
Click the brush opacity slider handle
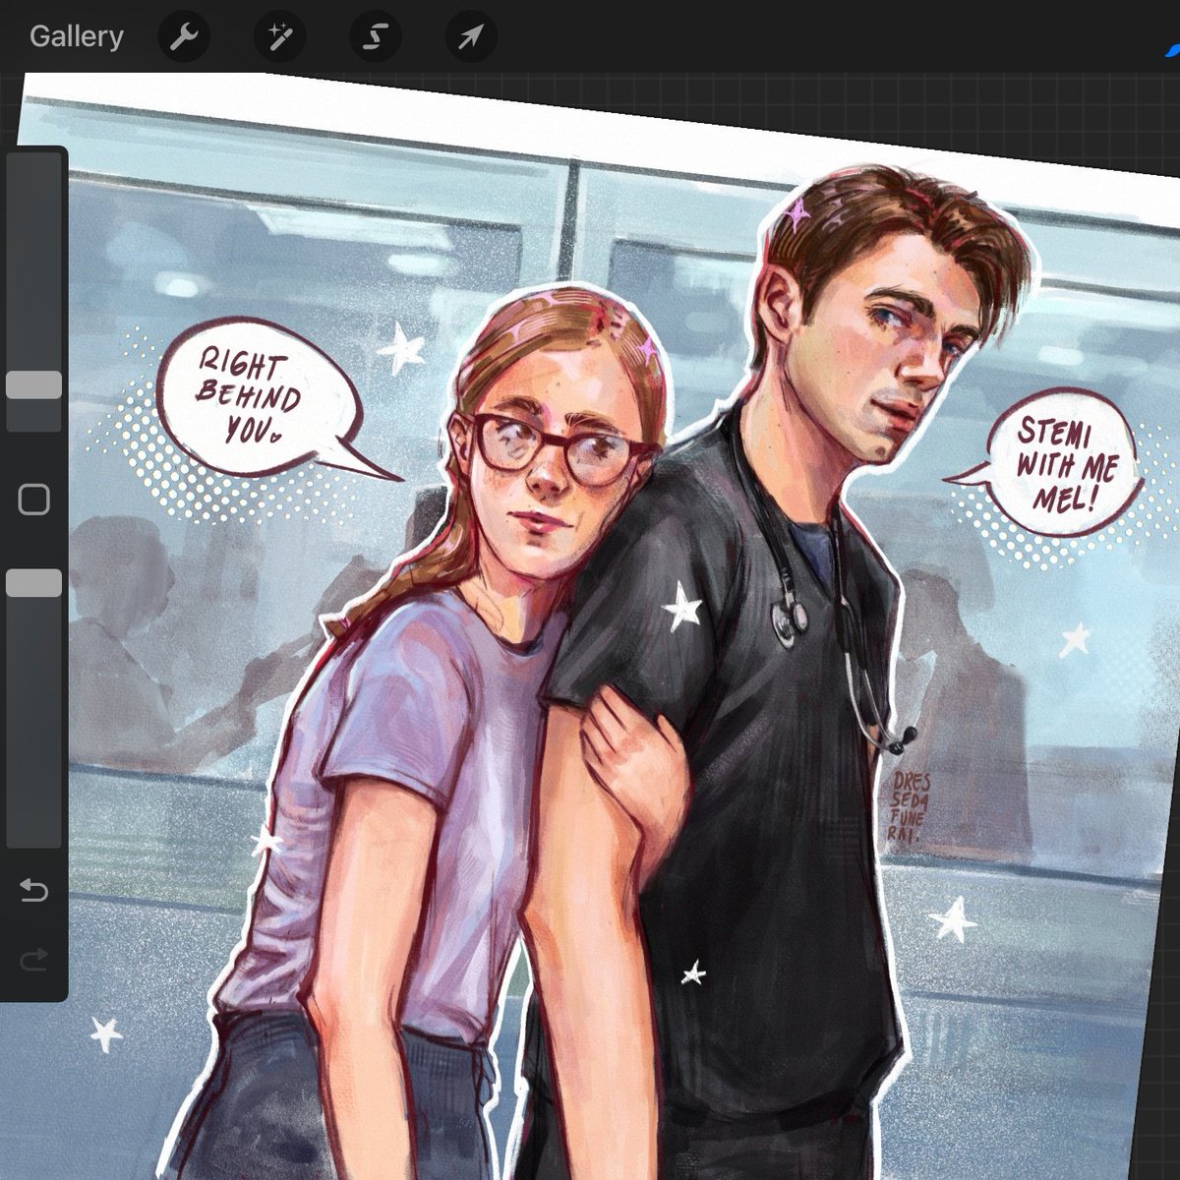tap(34, 583)
